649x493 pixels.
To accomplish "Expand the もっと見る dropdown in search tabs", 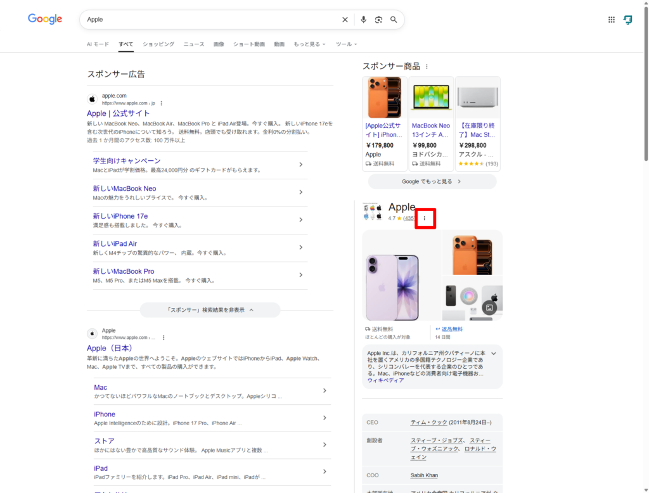I will point(309,44).
